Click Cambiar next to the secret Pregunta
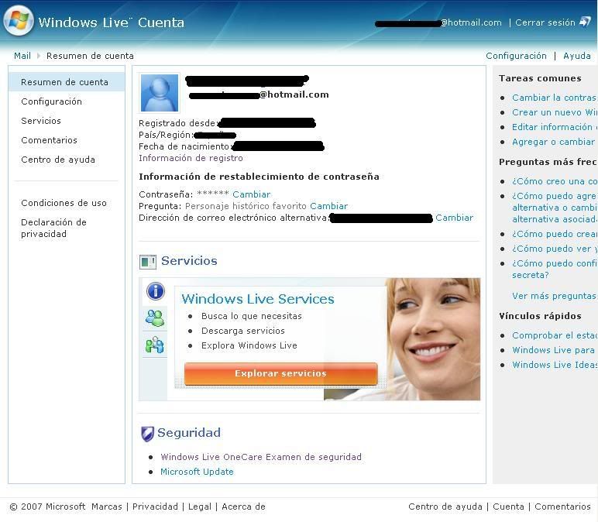Screen dimensions: 598x522 (x=328, y=206)
